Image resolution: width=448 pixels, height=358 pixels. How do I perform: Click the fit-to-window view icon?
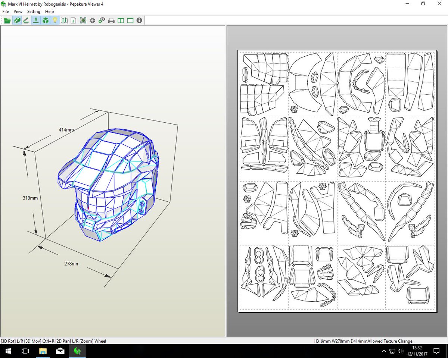[83, 21]
